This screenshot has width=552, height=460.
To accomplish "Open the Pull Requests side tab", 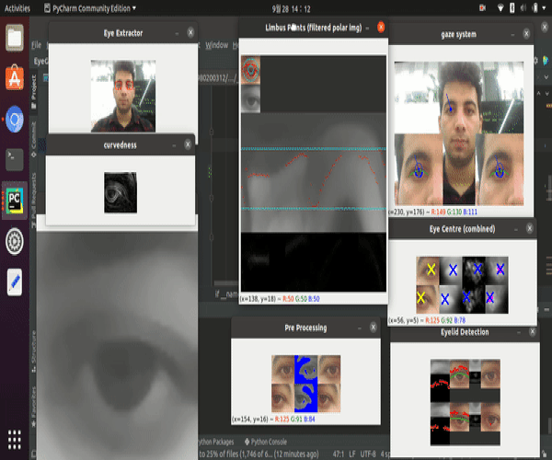I will pyautogui.click(x=34, y=200).
